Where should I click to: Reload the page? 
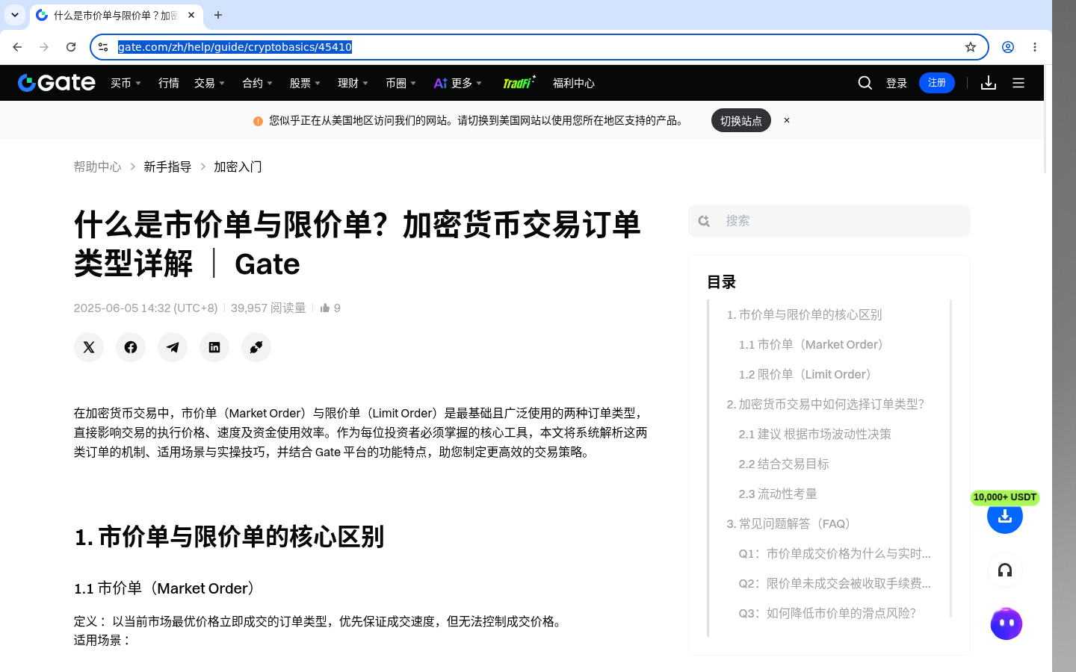click(71, 47)
